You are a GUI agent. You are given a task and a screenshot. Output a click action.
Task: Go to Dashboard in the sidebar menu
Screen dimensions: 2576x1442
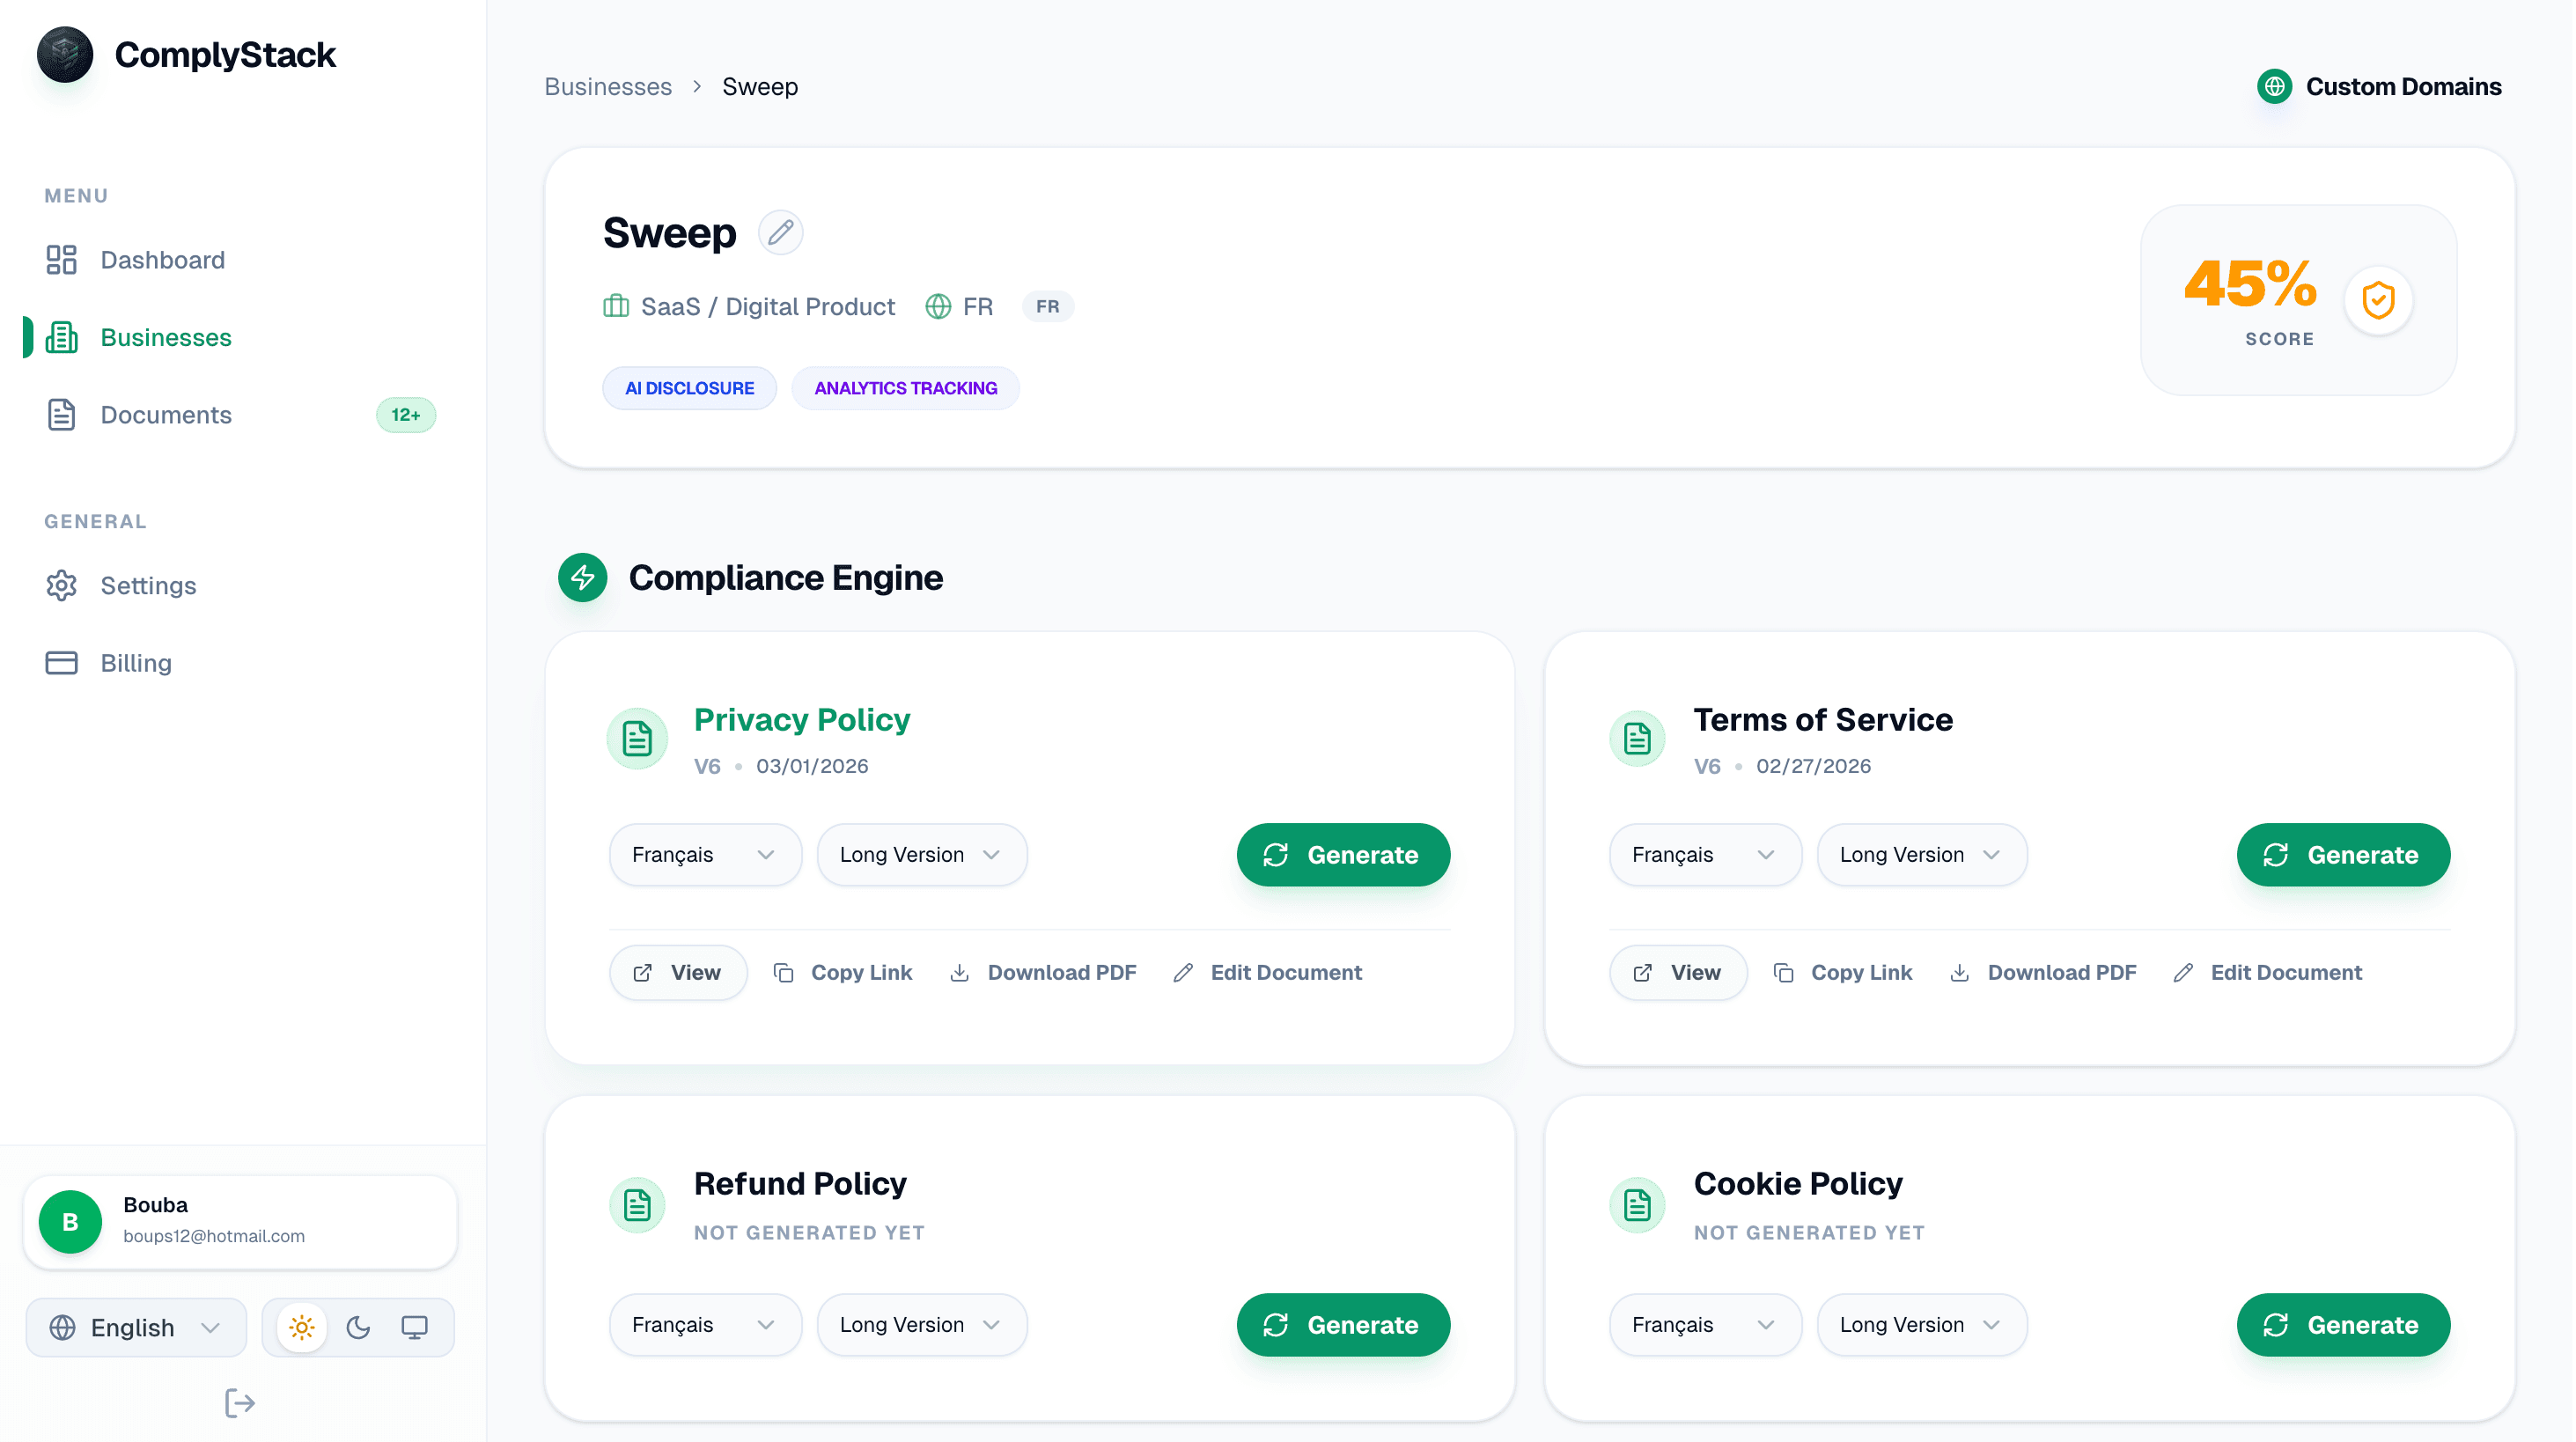coord(162,260)
